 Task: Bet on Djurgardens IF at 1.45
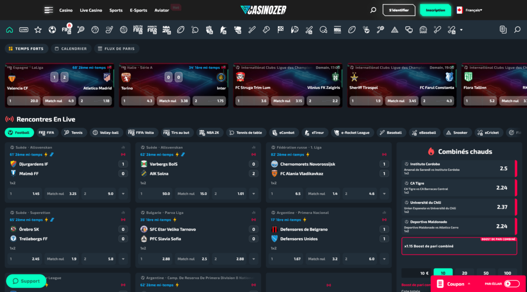(x=25, y=194)
